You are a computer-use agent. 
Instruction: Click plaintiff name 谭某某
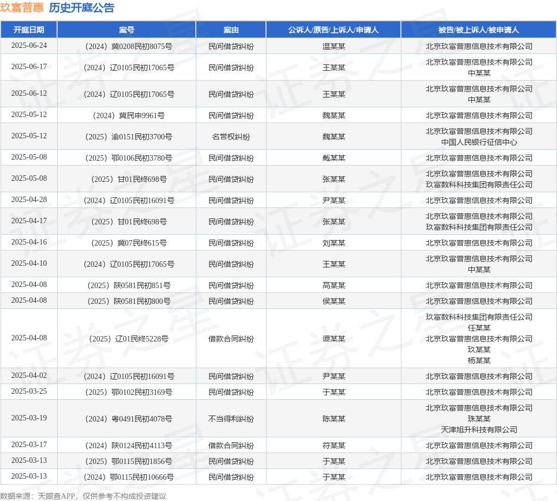point(333,339)
